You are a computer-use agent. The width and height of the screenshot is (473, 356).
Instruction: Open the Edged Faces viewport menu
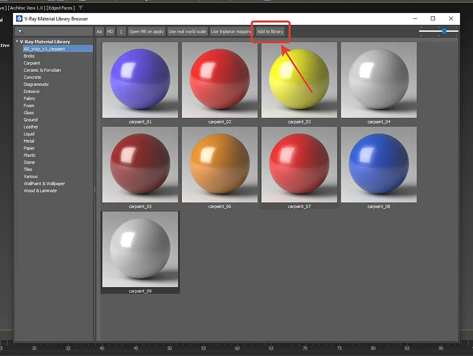(x=61, y=8)
